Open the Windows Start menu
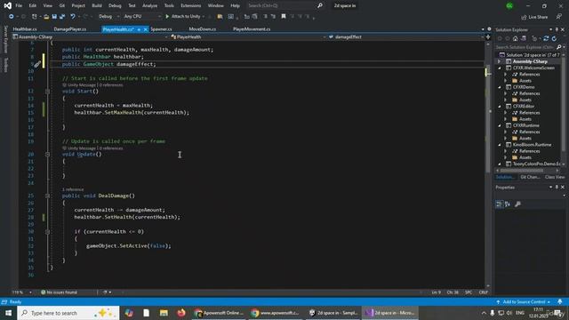Image resolution: width=569 pixels, height=320 pixels. [8, 313]
